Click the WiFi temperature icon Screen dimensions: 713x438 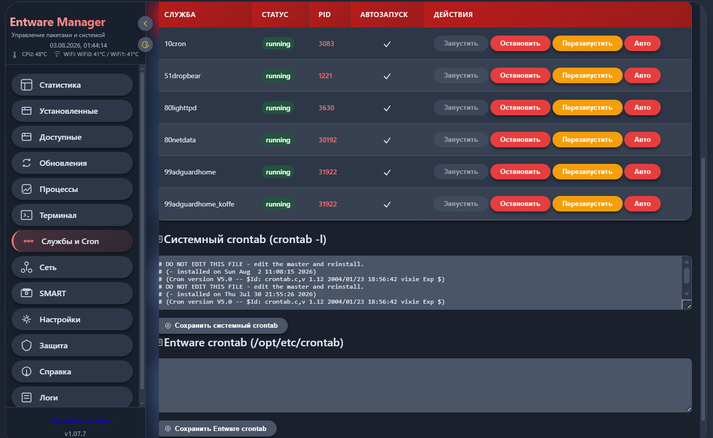57,54
